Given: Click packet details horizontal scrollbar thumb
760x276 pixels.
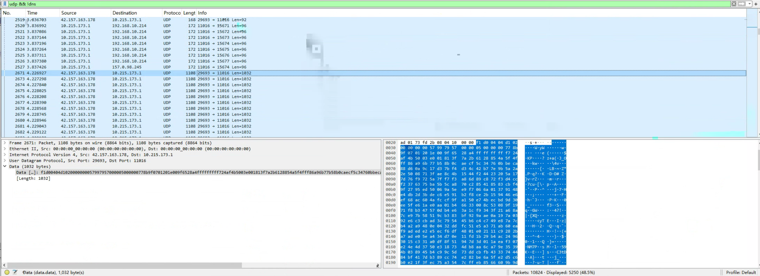Looking at the screenshot, I should [x=125, y=265].
